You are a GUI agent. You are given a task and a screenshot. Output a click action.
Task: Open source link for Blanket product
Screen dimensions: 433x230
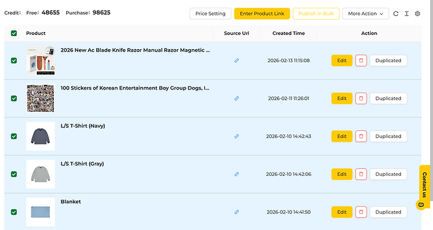tap(237, 212)
